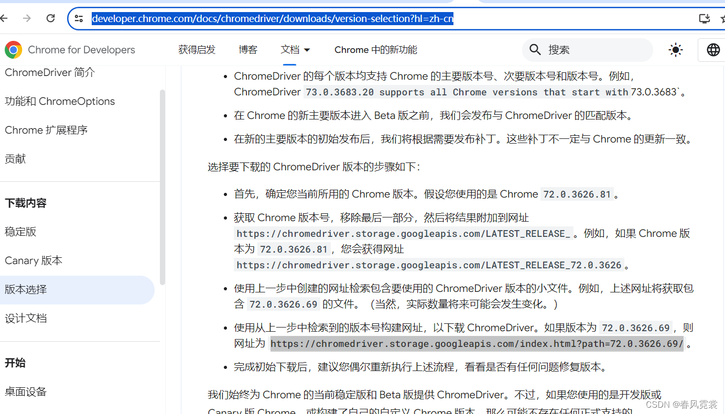
Task: Toggle the light/dark theme sun icon
Action: [676, 50]
